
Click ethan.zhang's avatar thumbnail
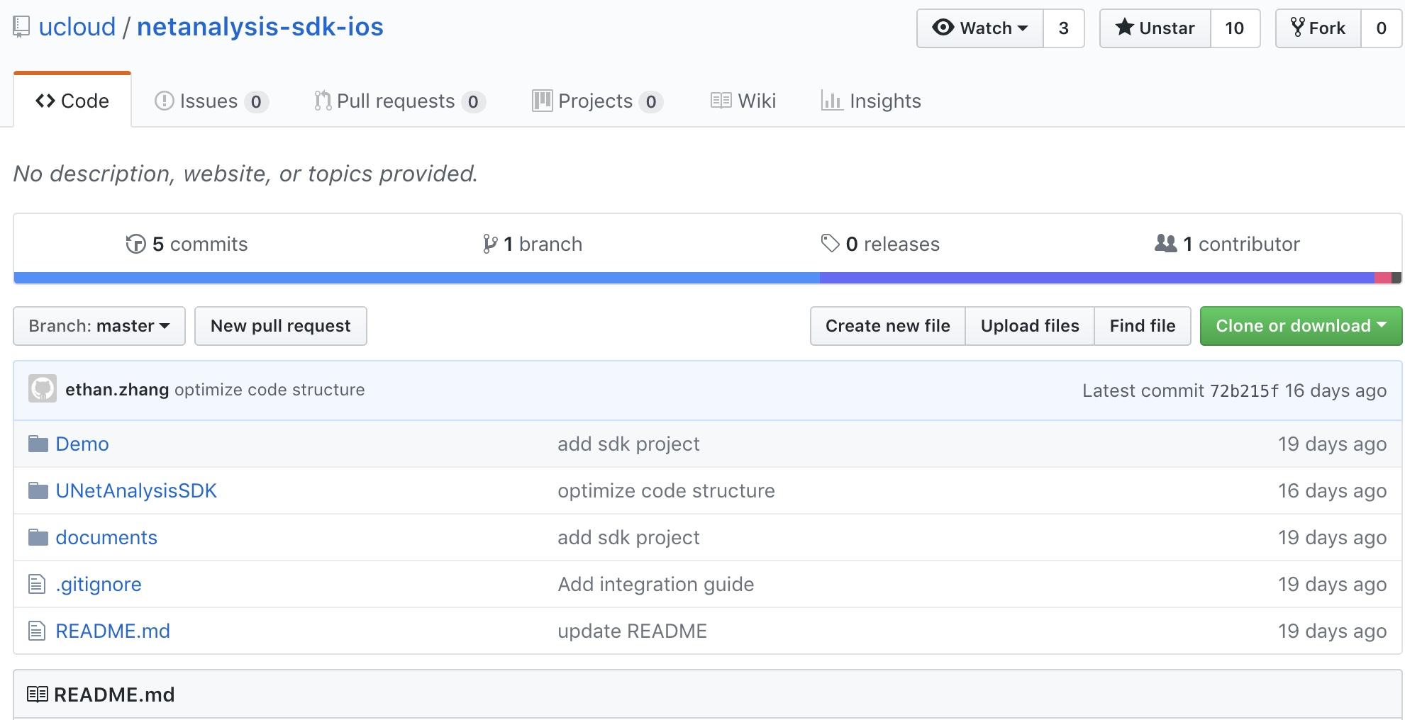coord(43,389)
